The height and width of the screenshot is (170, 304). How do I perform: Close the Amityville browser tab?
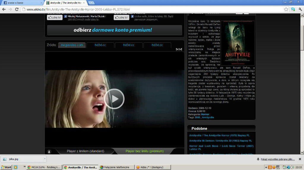84,3
